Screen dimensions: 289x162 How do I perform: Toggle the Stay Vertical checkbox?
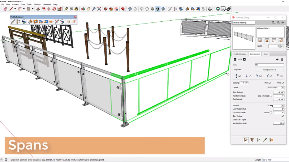(282, 116)
